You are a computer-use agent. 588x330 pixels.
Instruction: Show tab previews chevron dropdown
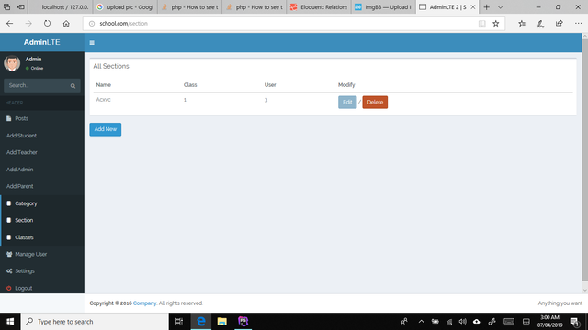point(500,7)
